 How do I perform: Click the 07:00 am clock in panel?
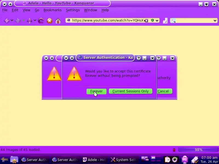coord(209,158)
